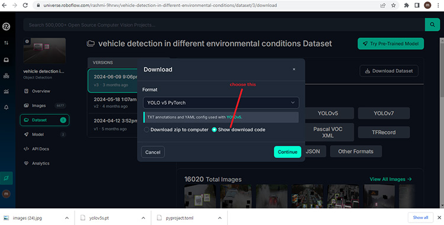The height and width of the screenshot is (225, 444).
Task: Click the browser forward arrow
Action: click(15, 5)
